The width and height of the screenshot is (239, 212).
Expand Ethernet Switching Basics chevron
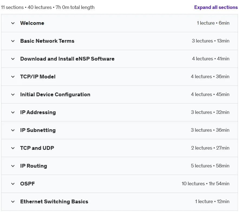pyautogui.click(x=13, y=202)
